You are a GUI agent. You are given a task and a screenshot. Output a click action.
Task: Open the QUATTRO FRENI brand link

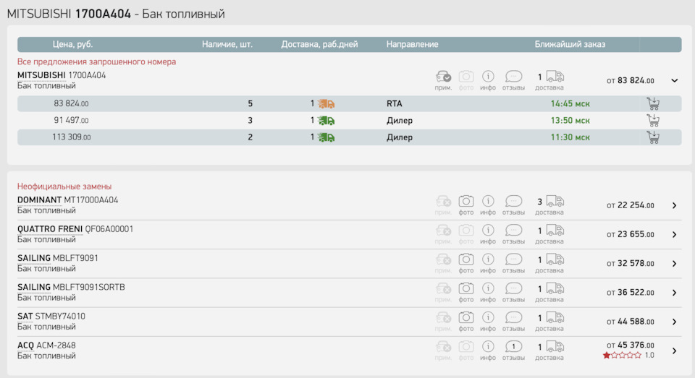pyautogui.click(x=50, y=229)
